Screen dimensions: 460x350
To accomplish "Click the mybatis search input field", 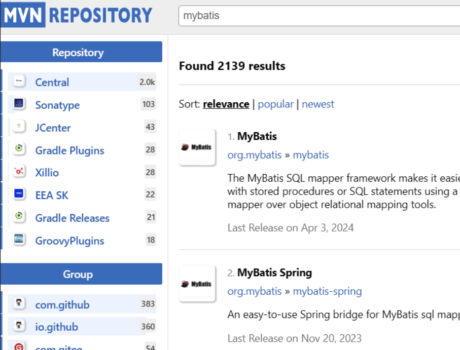I will tap(319, 16).
